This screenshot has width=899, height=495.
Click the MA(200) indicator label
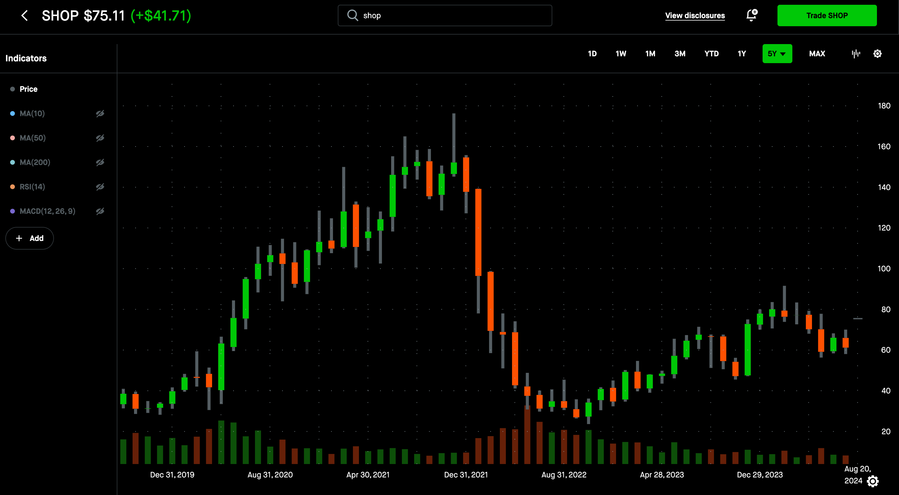pyautogui.click(x=35, y=162)
